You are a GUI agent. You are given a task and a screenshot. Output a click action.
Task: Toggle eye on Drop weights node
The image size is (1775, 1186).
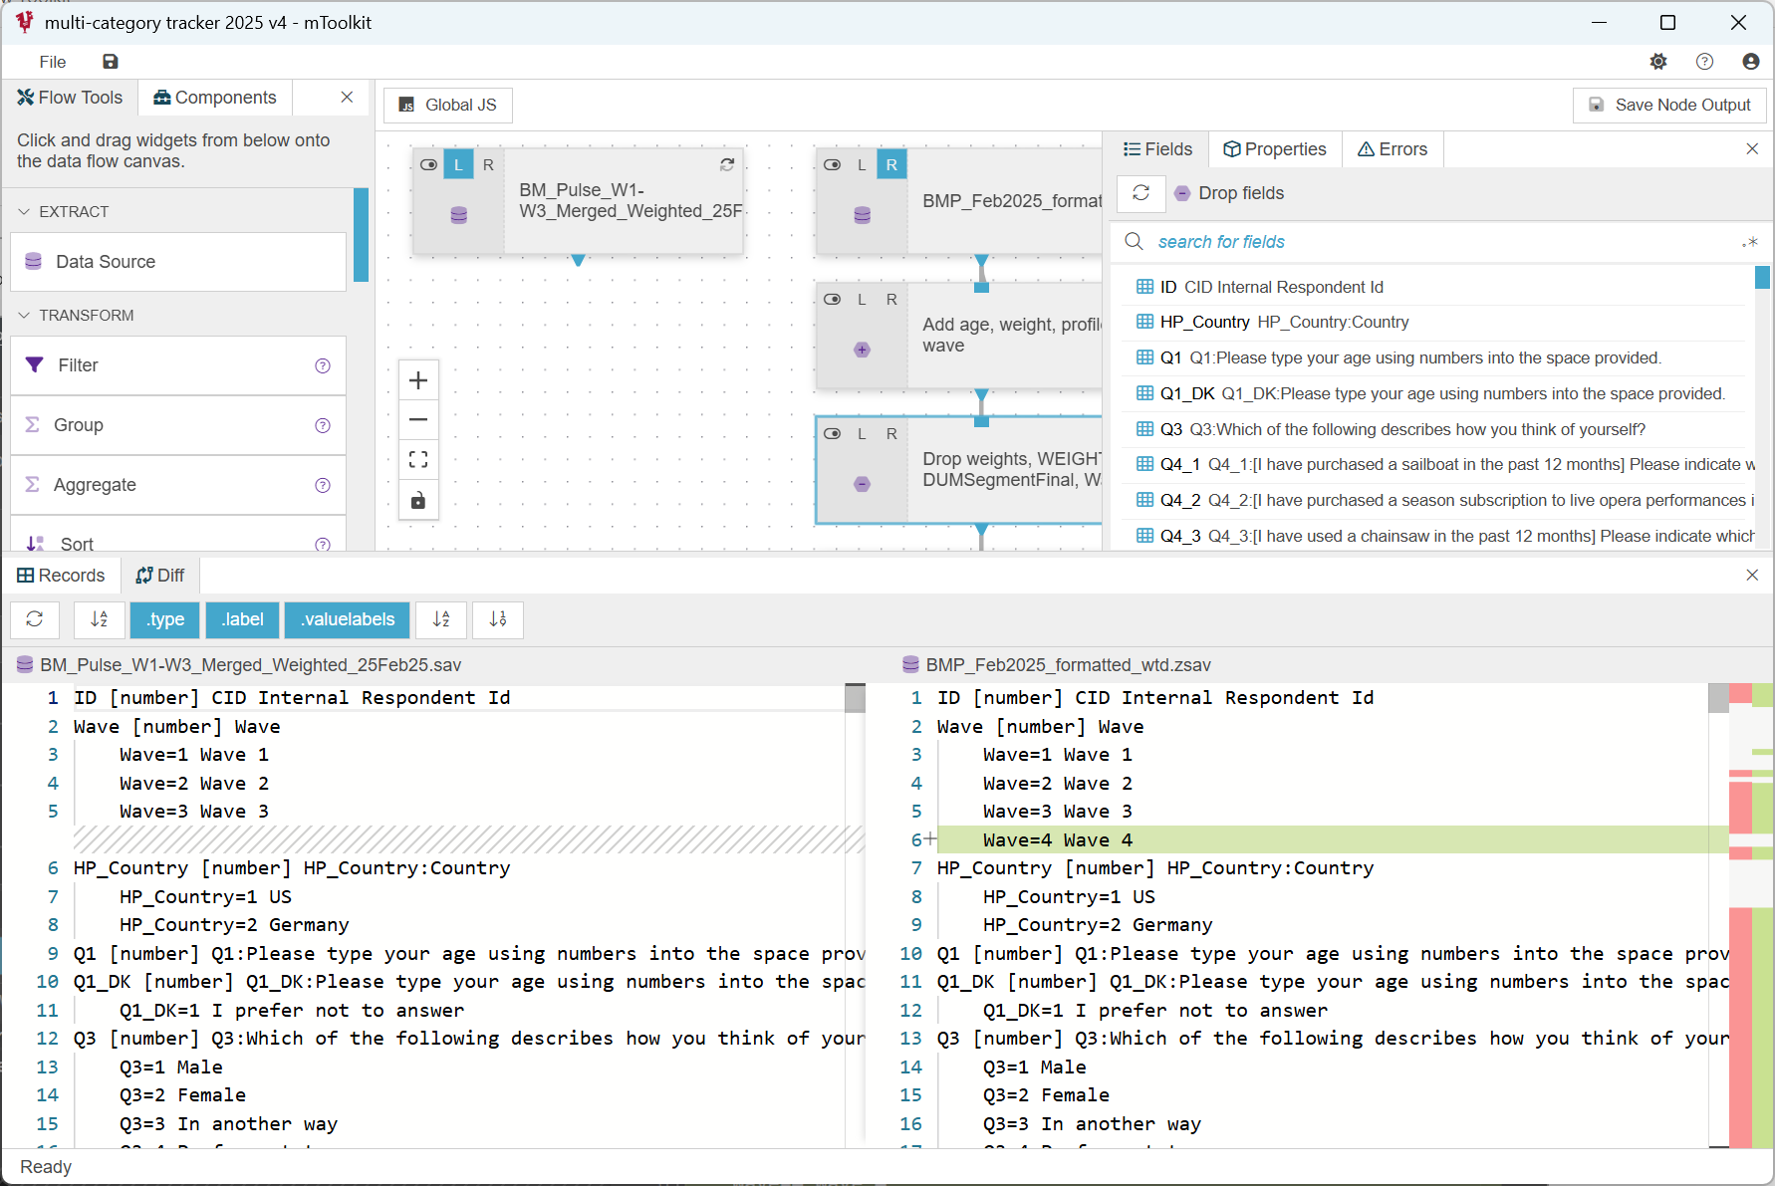833,434
